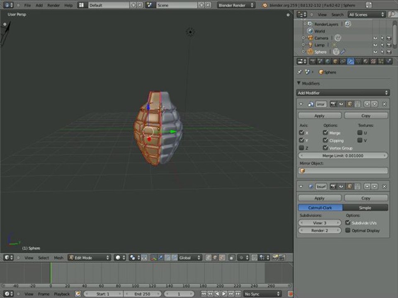The width and height of the screenshot is (398, 298).
Task: Open the World properties tab icon
Action: click(328, 61)
